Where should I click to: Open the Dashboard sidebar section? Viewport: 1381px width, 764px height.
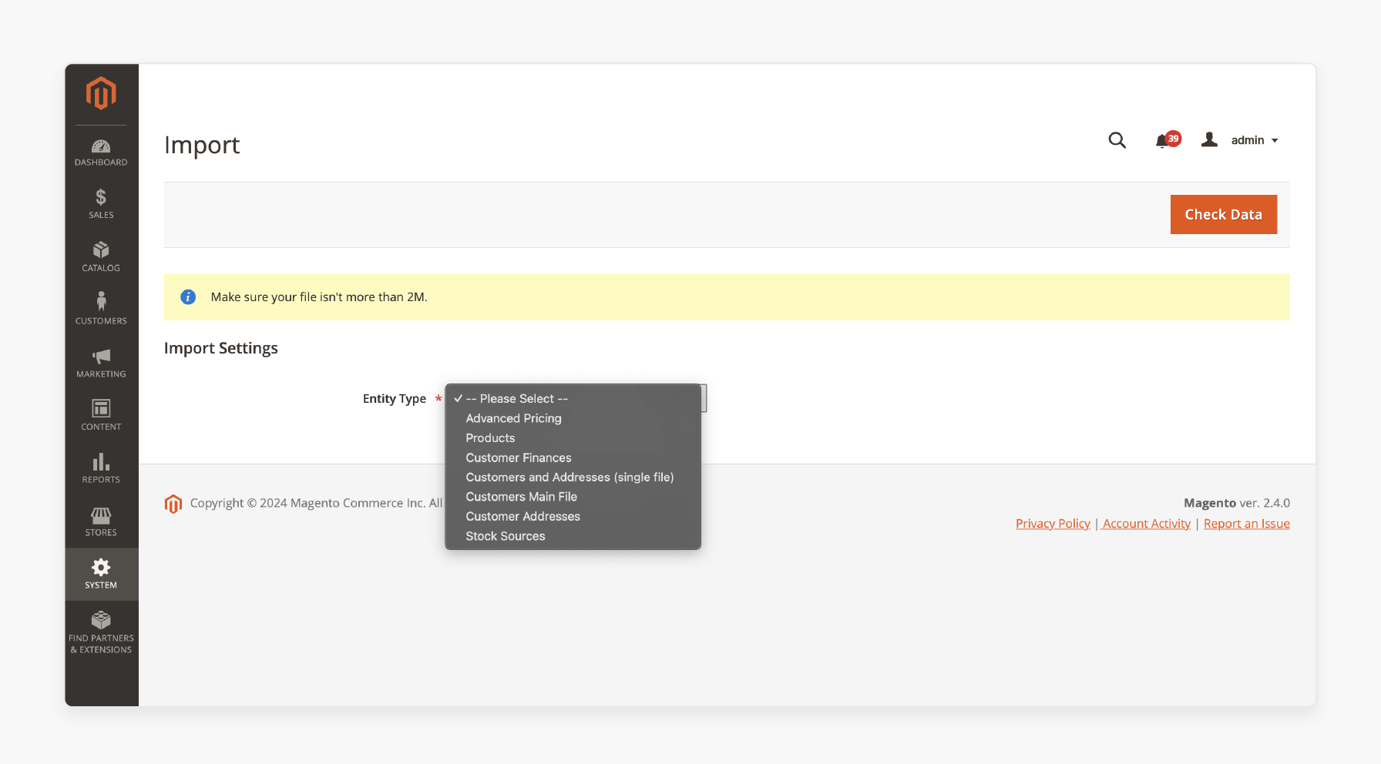101,152
